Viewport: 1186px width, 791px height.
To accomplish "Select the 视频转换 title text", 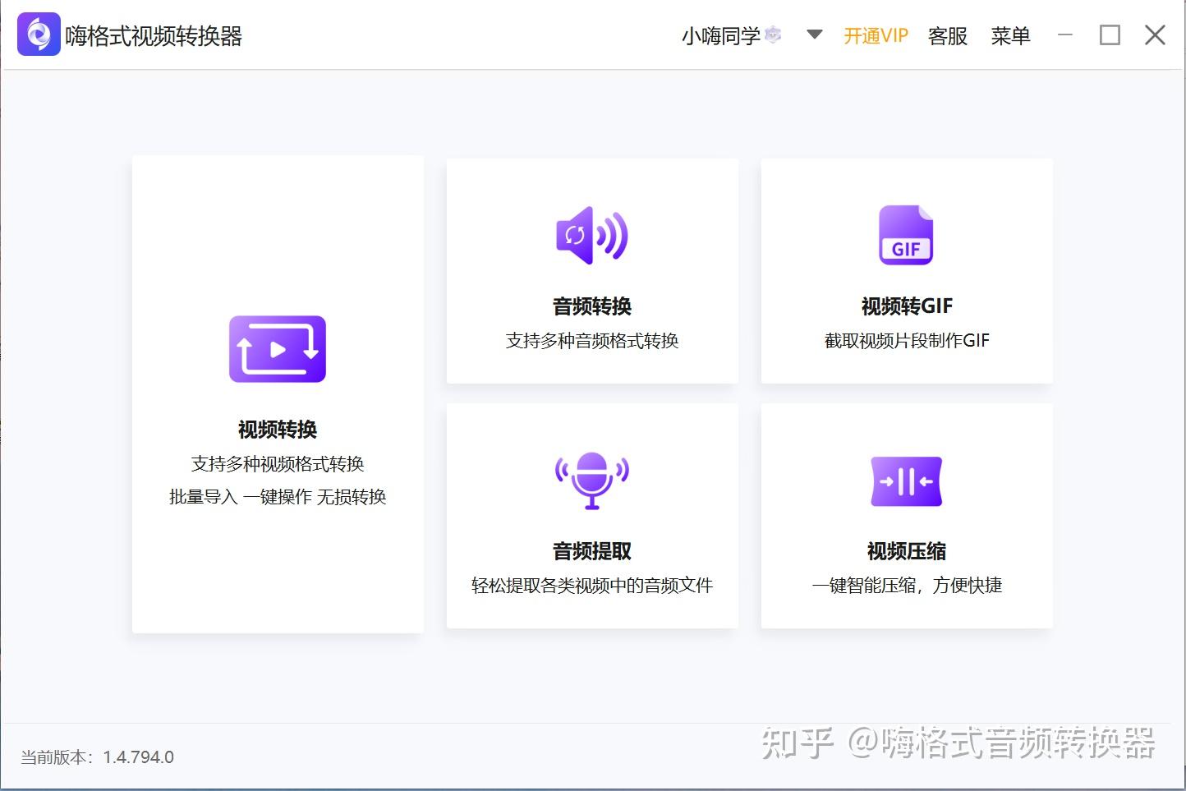I will [x=278, y=430].
